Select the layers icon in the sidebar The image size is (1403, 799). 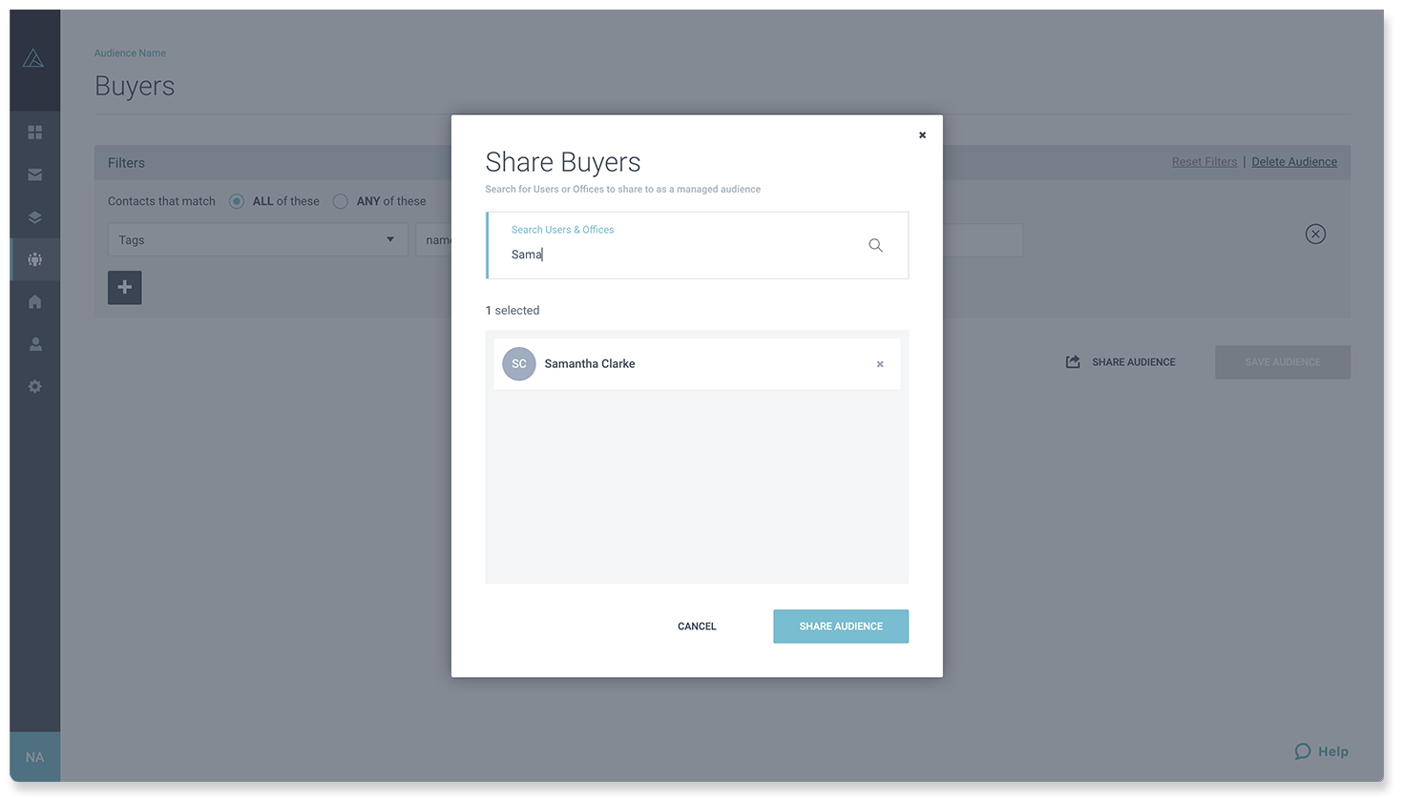(x=34, y=216)
